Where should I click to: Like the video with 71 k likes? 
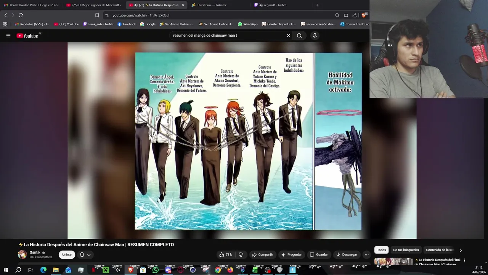[225, 255]
